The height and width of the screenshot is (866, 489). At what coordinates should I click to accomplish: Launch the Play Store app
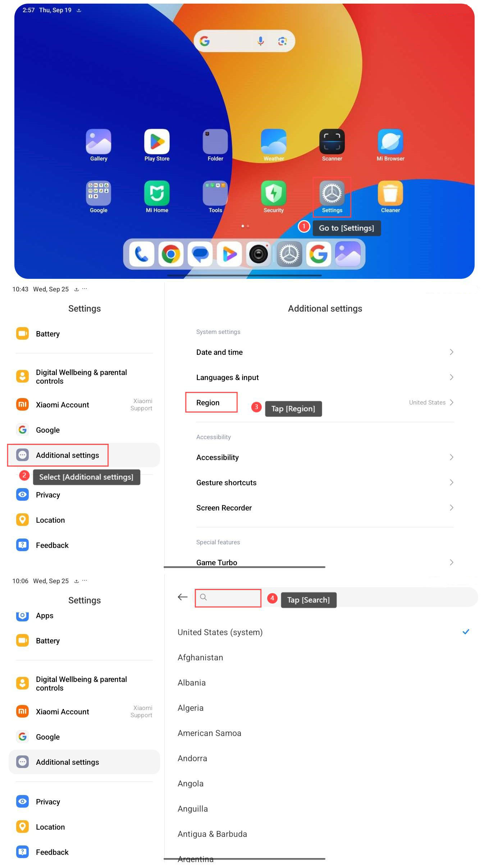[x=157, y=142]
